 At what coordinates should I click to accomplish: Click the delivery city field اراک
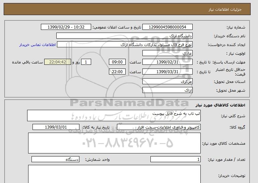point(167,90)
